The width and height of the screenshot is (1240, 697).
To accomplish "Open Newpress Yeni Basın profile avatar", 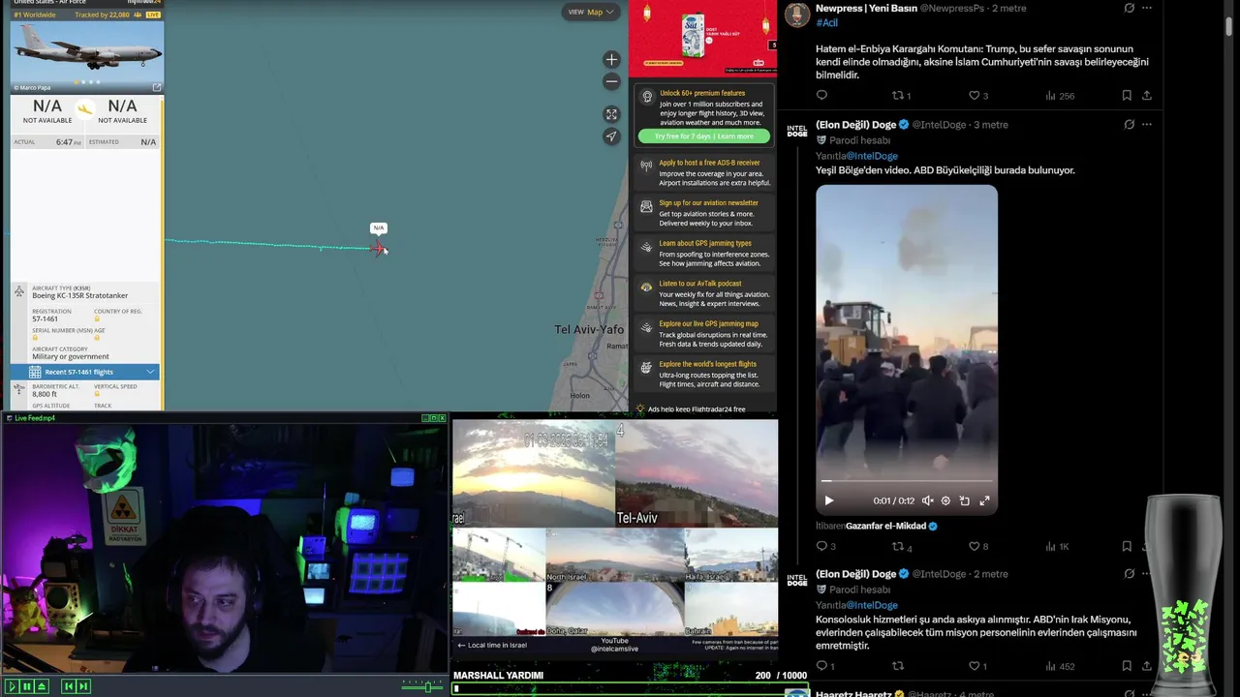I will coord(797,14).
